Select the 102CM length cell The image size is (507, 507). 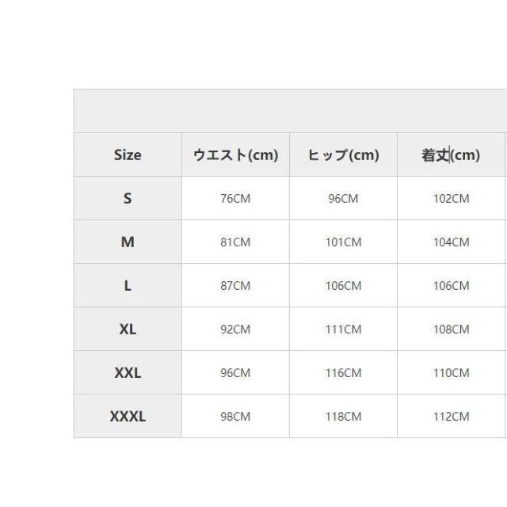click(451, 199)
